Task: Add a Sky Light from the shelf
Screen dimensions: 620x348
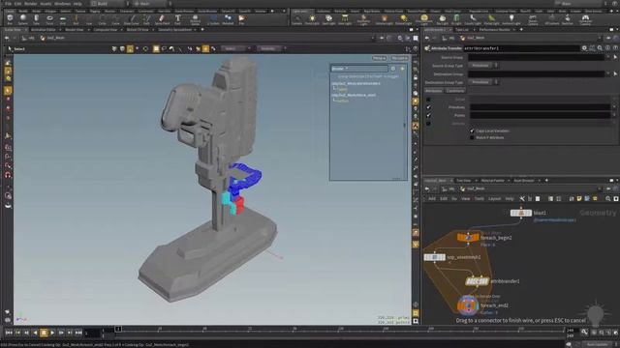Action: point(443,19)
